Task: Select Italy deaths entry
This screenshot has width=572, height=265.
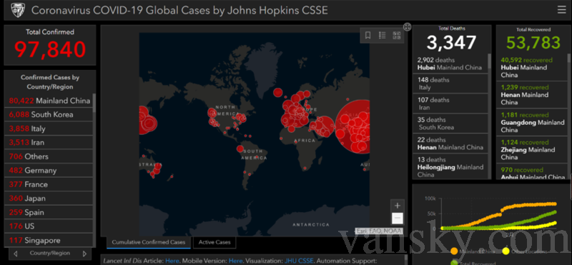Action: click(450, 84)
